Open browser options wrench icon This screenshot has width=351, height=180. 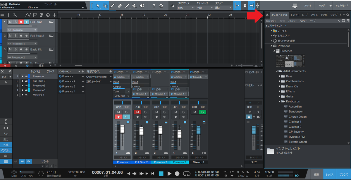click(339, 21)
